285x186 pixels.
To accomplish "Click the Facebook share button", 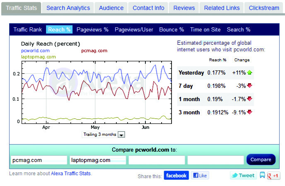I will click(x=176, y=175).
